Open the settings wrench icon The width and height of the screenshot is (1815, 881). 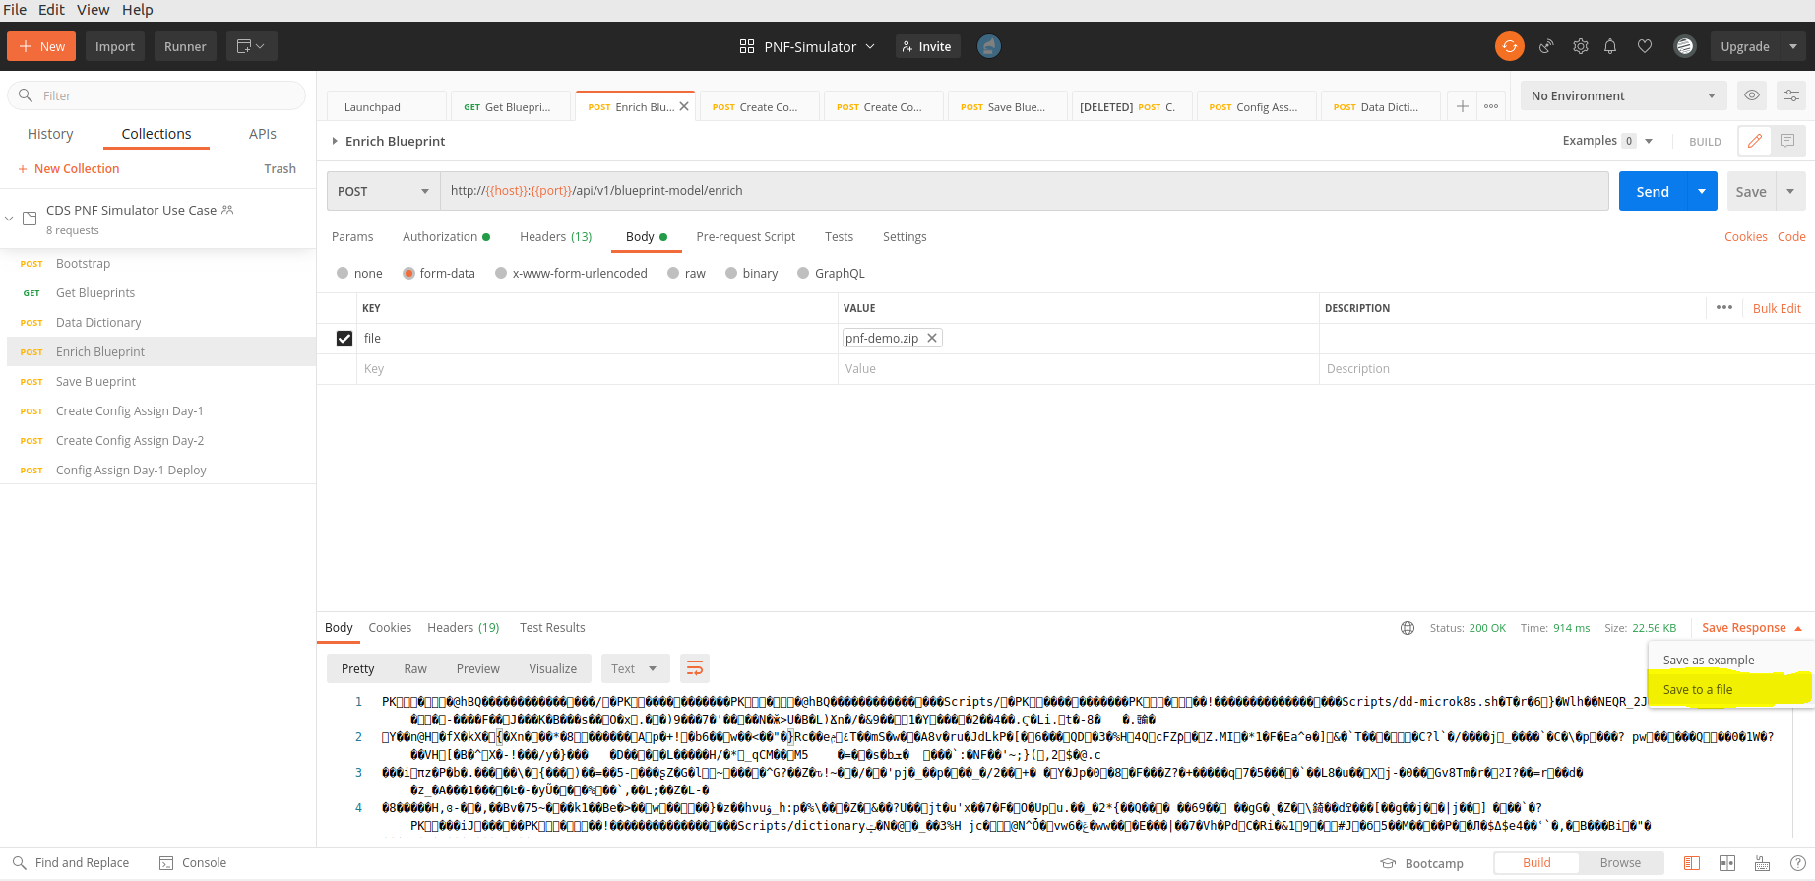click(1580, 46)
